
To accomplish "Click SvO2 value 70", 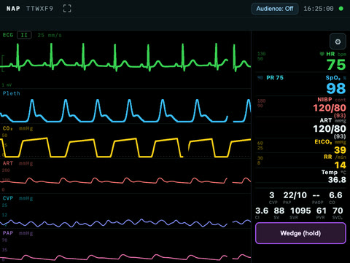I will (338, 211).
